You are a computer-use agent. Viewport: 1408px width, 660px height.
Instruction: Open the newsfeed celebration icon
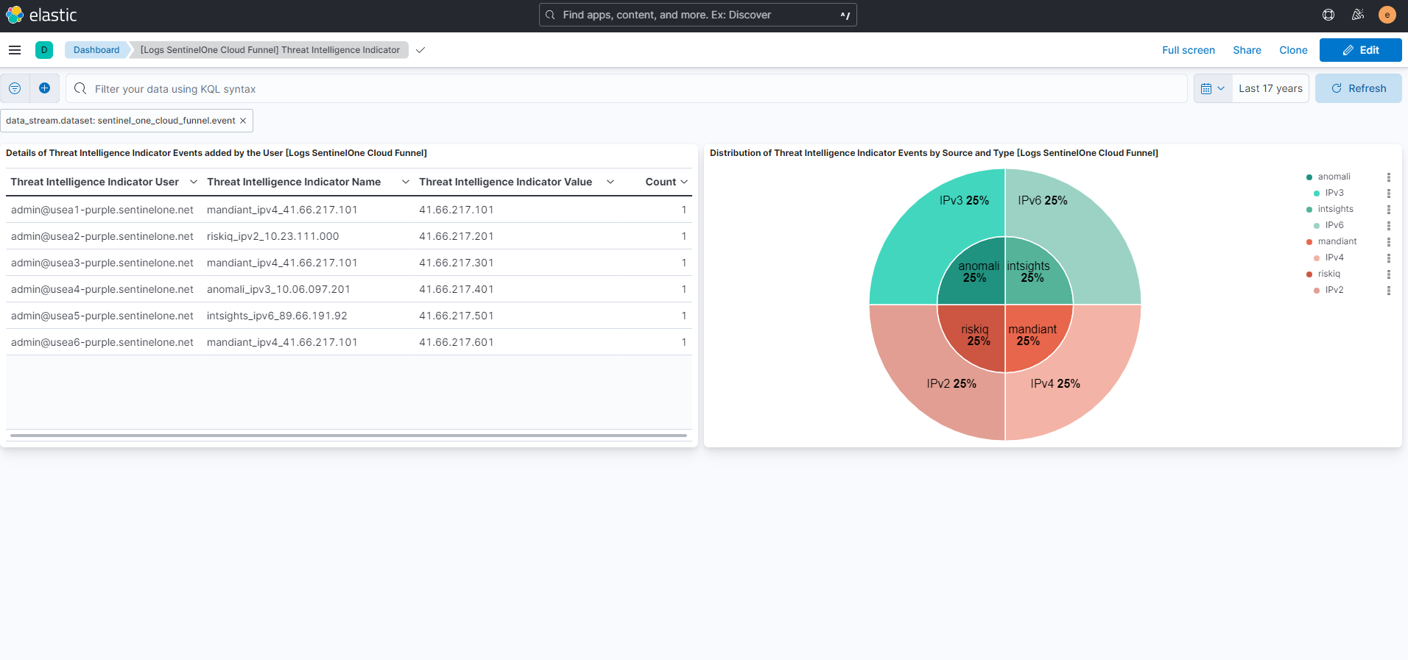[1358, 15]
